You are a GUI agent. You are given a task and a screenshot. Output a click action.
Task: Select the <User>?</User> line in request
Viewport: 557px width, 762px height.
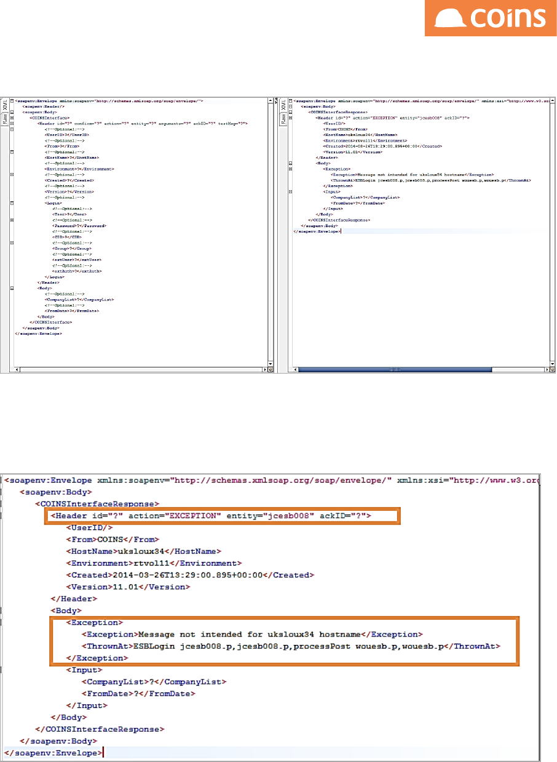click(69, 214)
